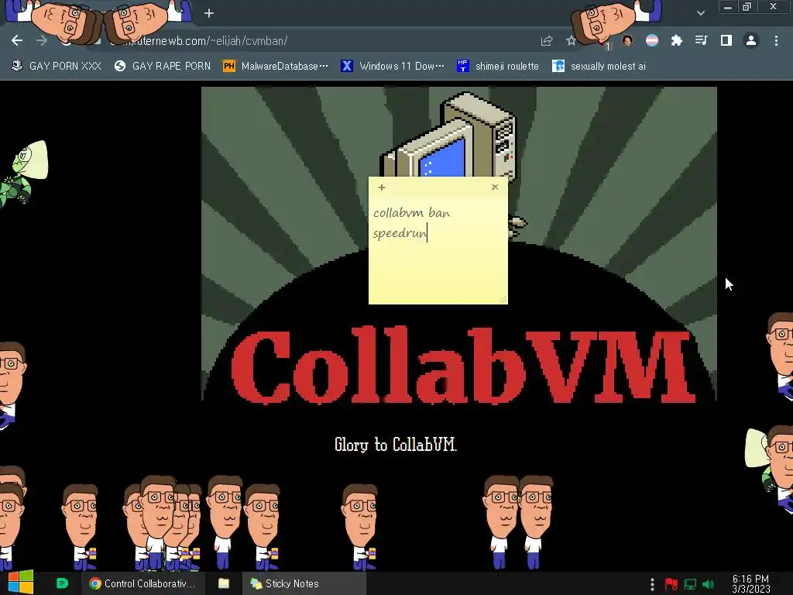The image size is (793, 595).
Task: Open the green chat app in taskbar
Action: coord(62,583)
